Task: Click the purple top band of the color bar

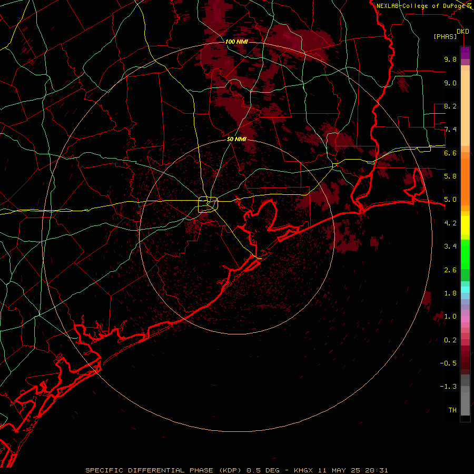Action: click(x=465, y=52)
